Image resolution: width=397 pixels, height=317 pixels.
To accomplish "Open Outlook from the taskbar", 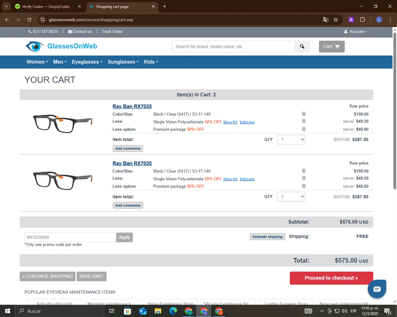I will tap(143, 311).
